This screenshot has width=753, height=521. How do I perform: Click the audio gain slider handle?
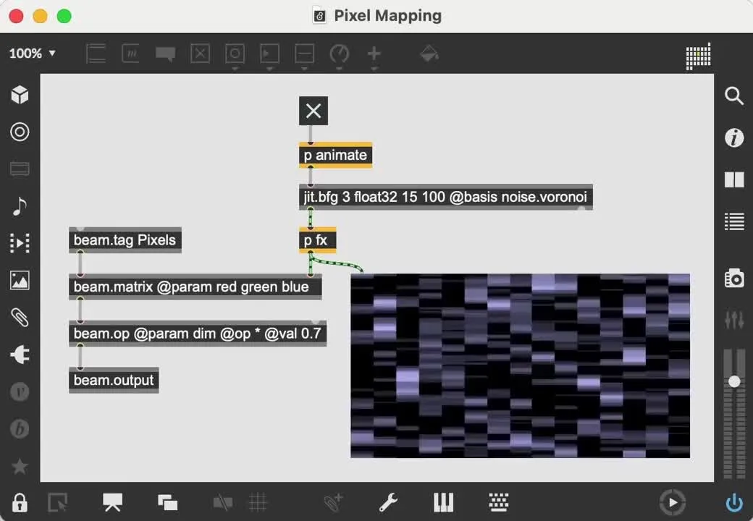tap(734, 381)
